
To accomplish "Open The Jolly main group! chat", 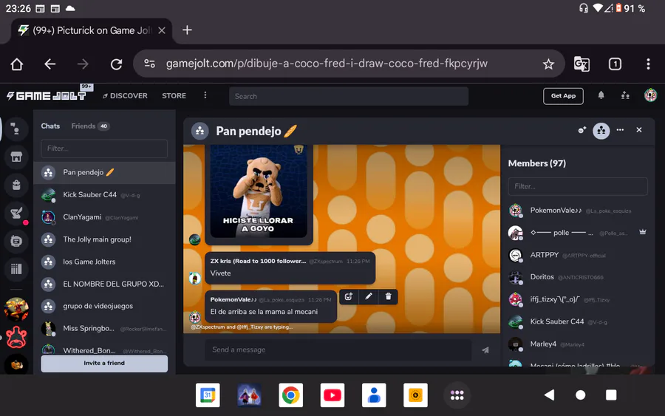I will point(104,239).
